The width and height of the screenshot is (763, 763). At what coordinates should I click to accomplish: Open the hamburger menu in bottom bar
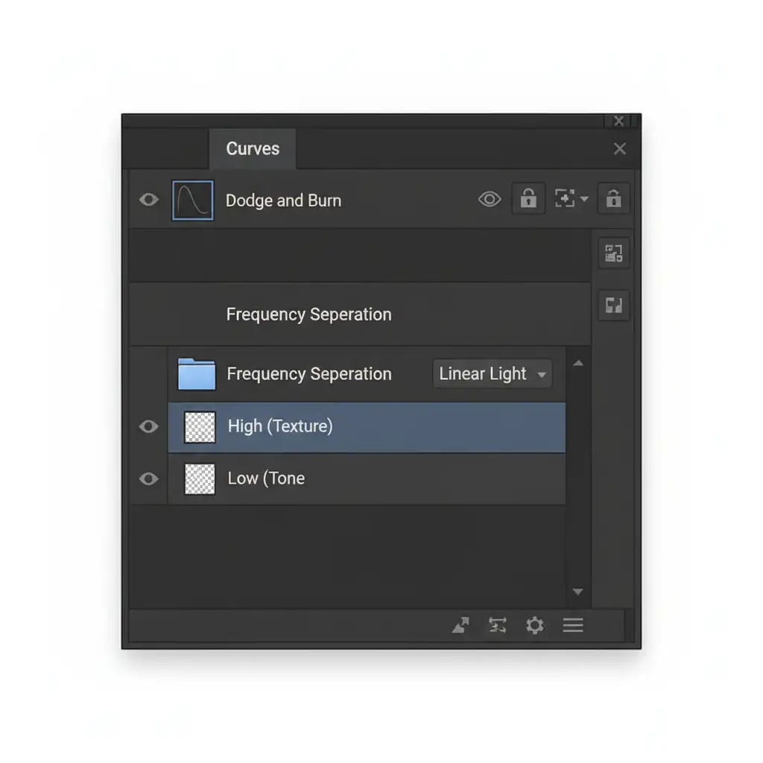572,625
